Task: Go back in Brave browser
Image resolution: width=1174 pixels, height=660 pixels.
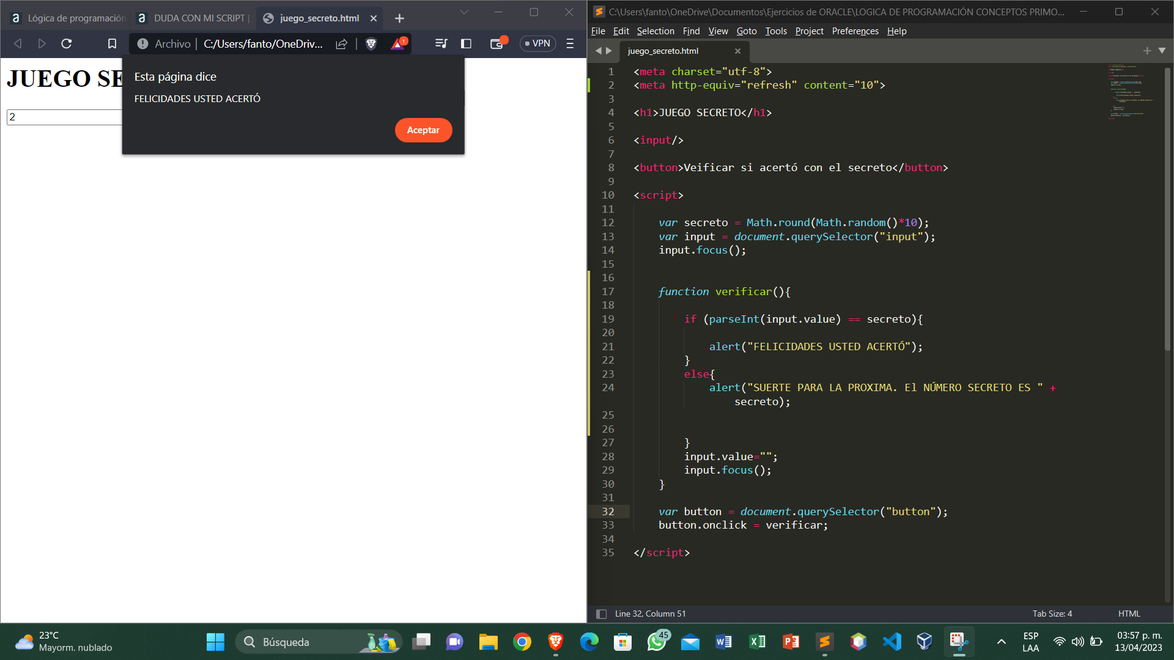Action: pos(18,43)
